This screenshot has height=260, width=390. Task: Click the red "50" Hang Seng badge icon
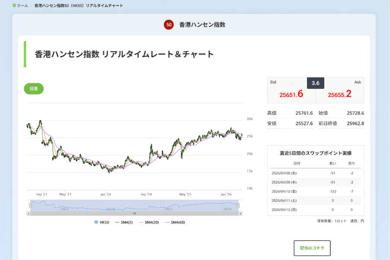pos(169,25)
